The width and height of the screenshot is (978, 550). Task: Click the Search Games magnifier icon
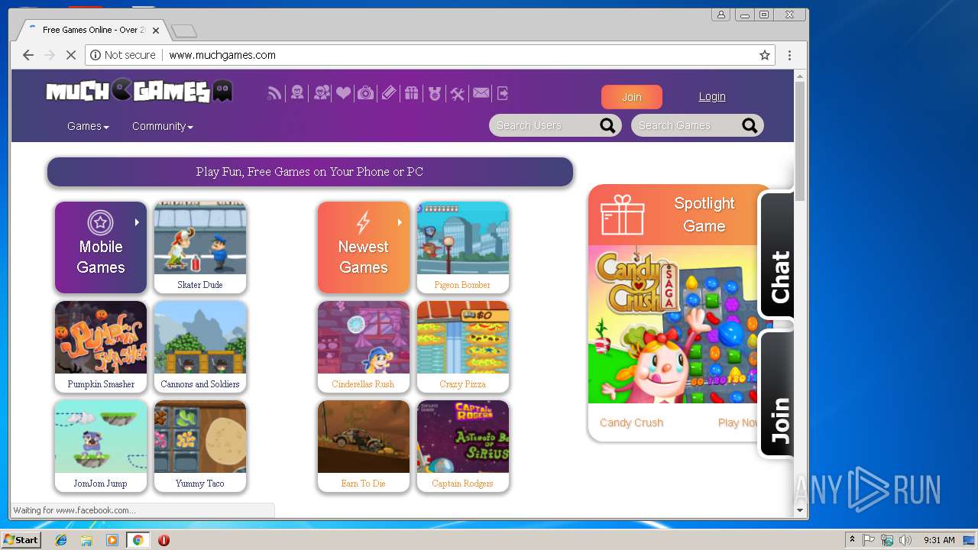tap(750, 126)
